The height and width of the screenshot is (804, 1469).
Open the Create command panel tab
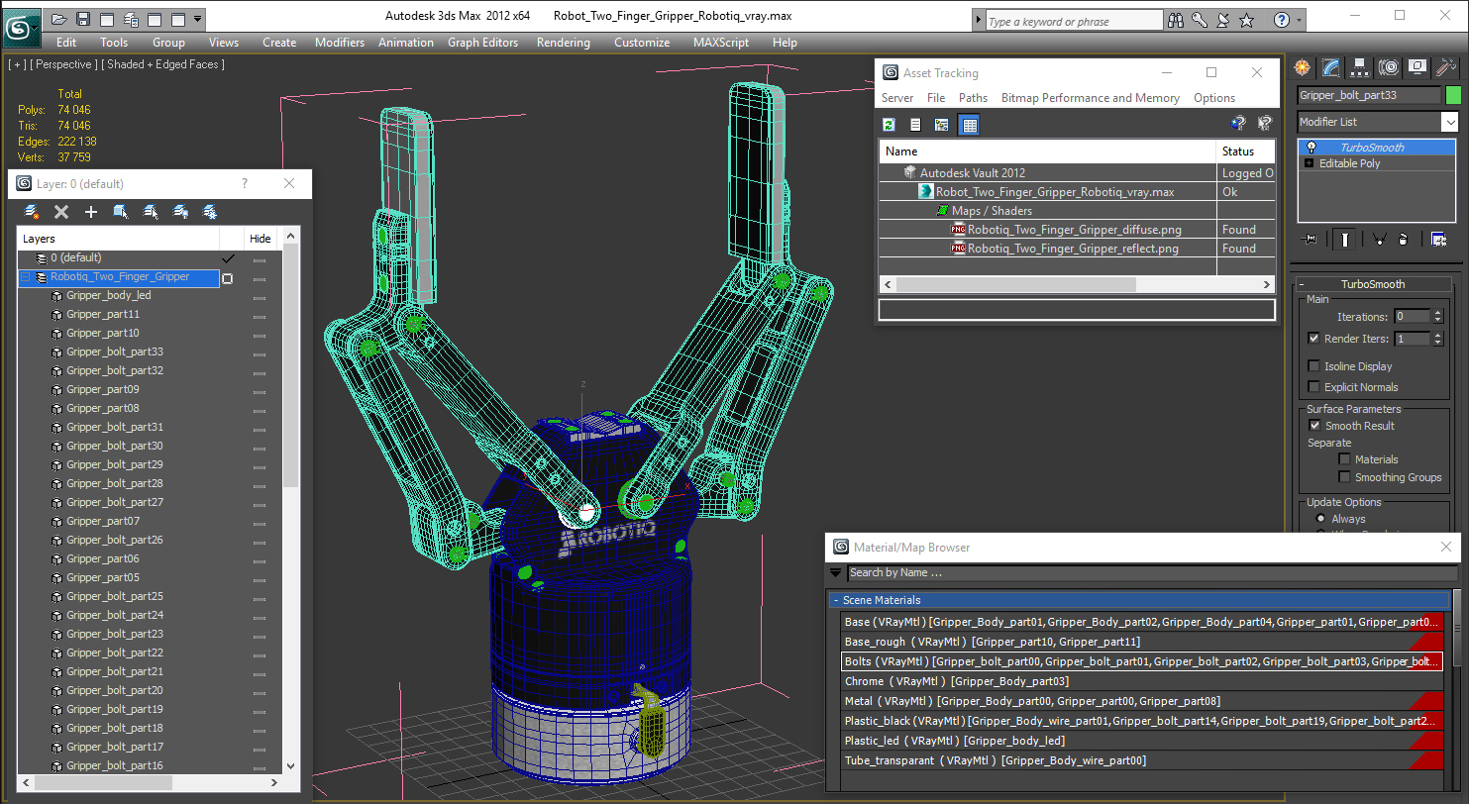pos(1303,67)
